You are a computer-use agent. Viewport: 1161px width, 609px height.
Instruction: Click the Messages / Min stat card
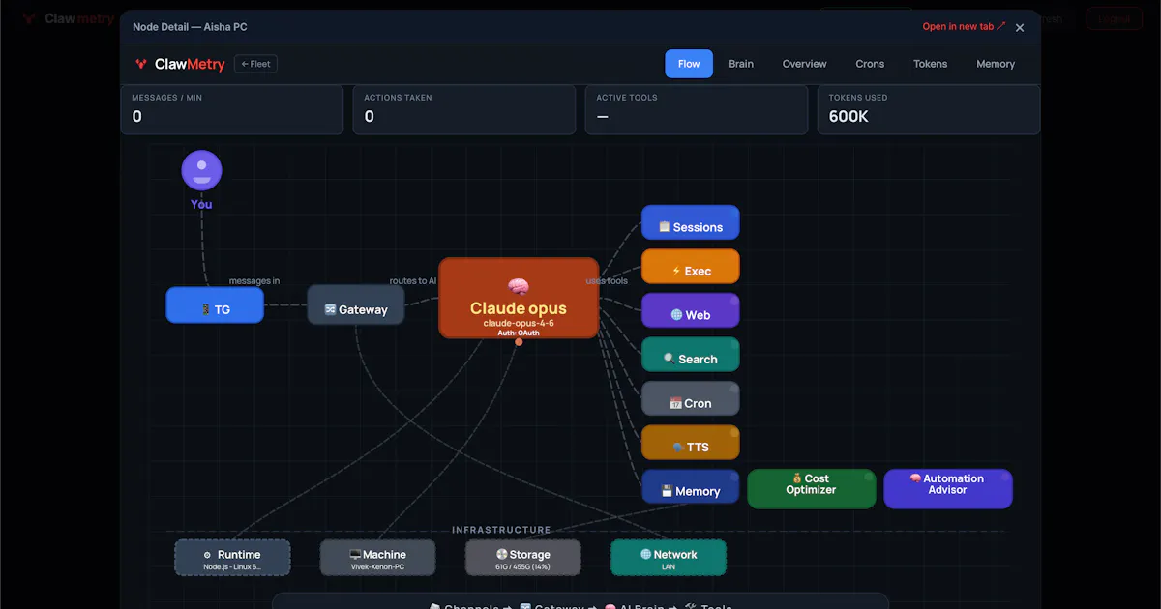click(232, 109)
